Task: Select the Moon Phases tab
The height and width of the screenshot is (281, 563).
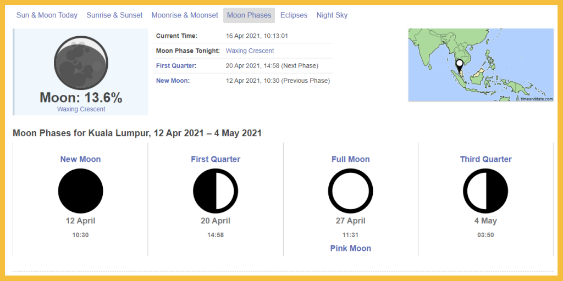Action: 249,15
